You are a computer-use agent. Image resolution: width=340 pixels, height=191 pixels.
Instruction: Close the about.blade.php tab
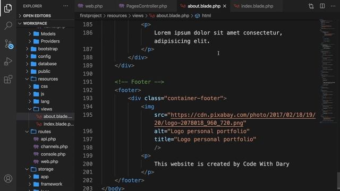point(225,6)
